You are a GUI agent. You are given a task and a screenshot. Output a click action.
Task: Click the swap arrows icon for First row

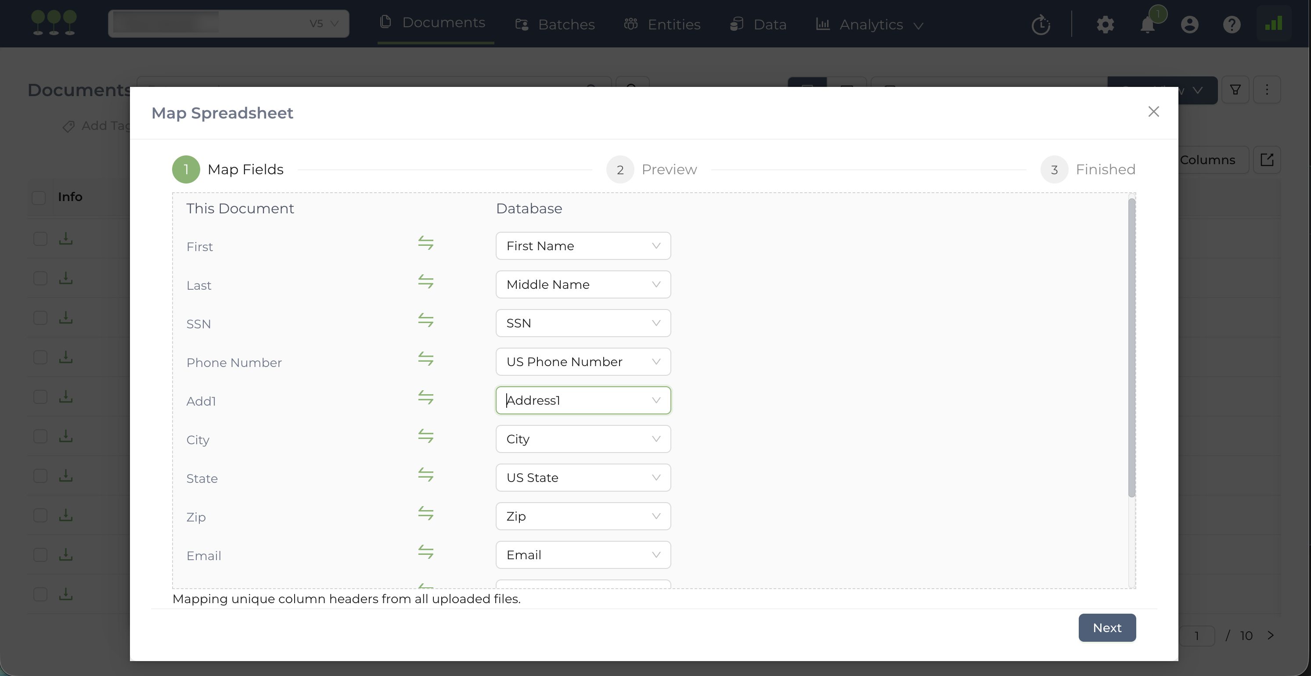[x=425, y=243]
